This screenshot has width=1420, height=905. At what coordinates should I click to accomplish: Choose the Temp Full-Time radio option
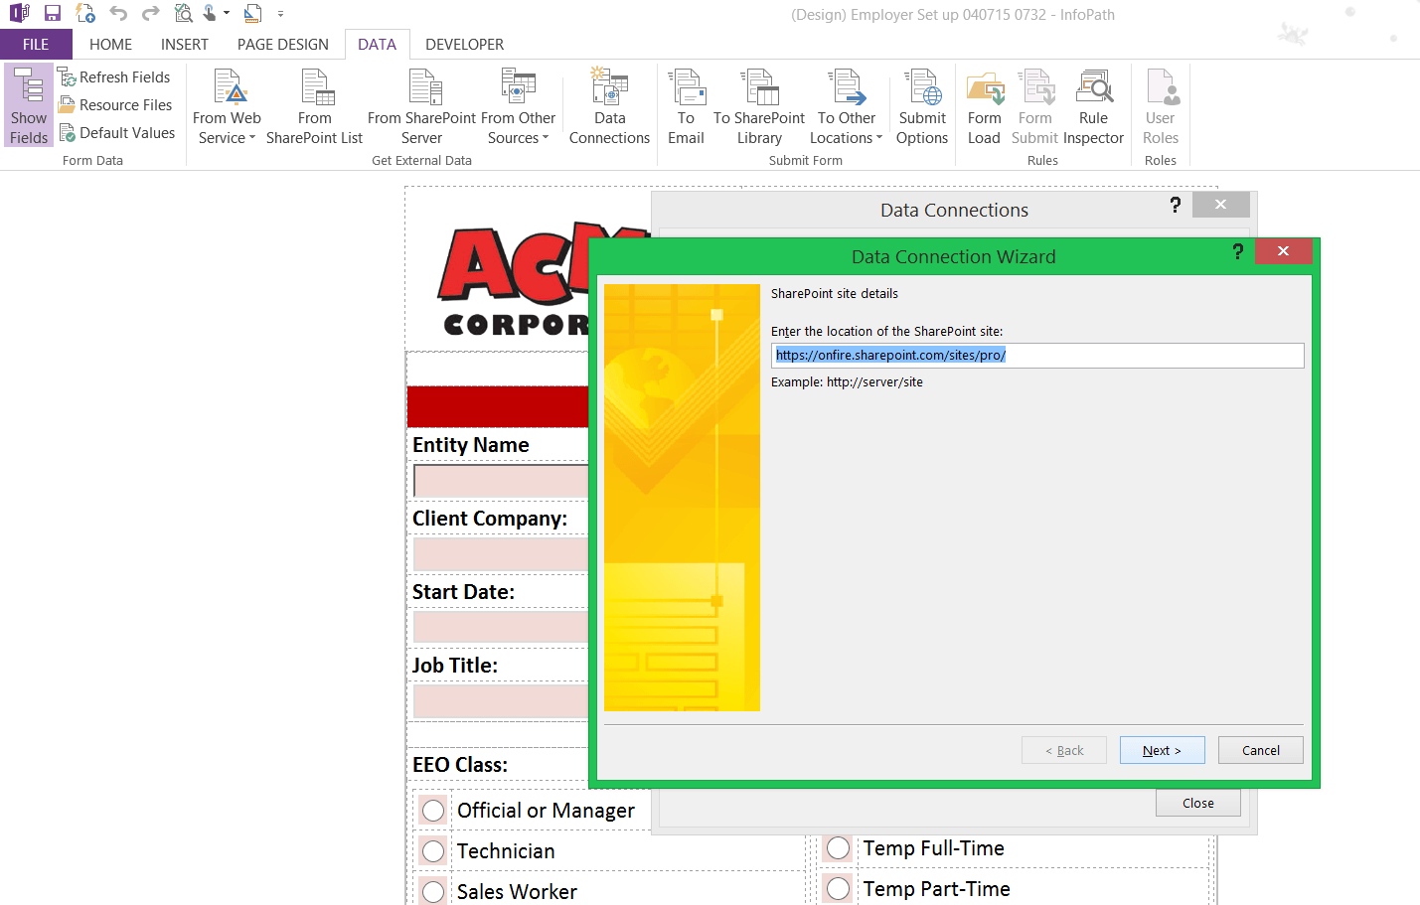click(x=839, y=848)
